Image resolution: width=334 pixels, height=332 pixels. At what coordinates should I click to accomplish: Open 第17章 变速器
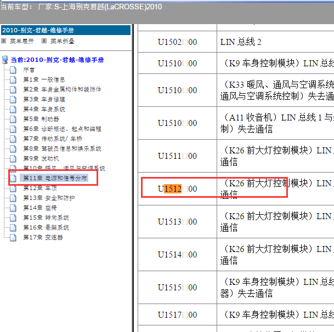[x=43, y=237]
